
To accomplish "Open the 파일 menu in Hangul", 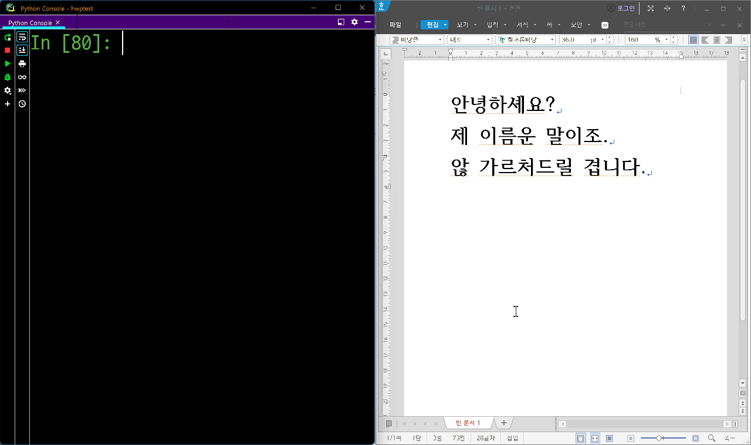I will pos(395,25).
